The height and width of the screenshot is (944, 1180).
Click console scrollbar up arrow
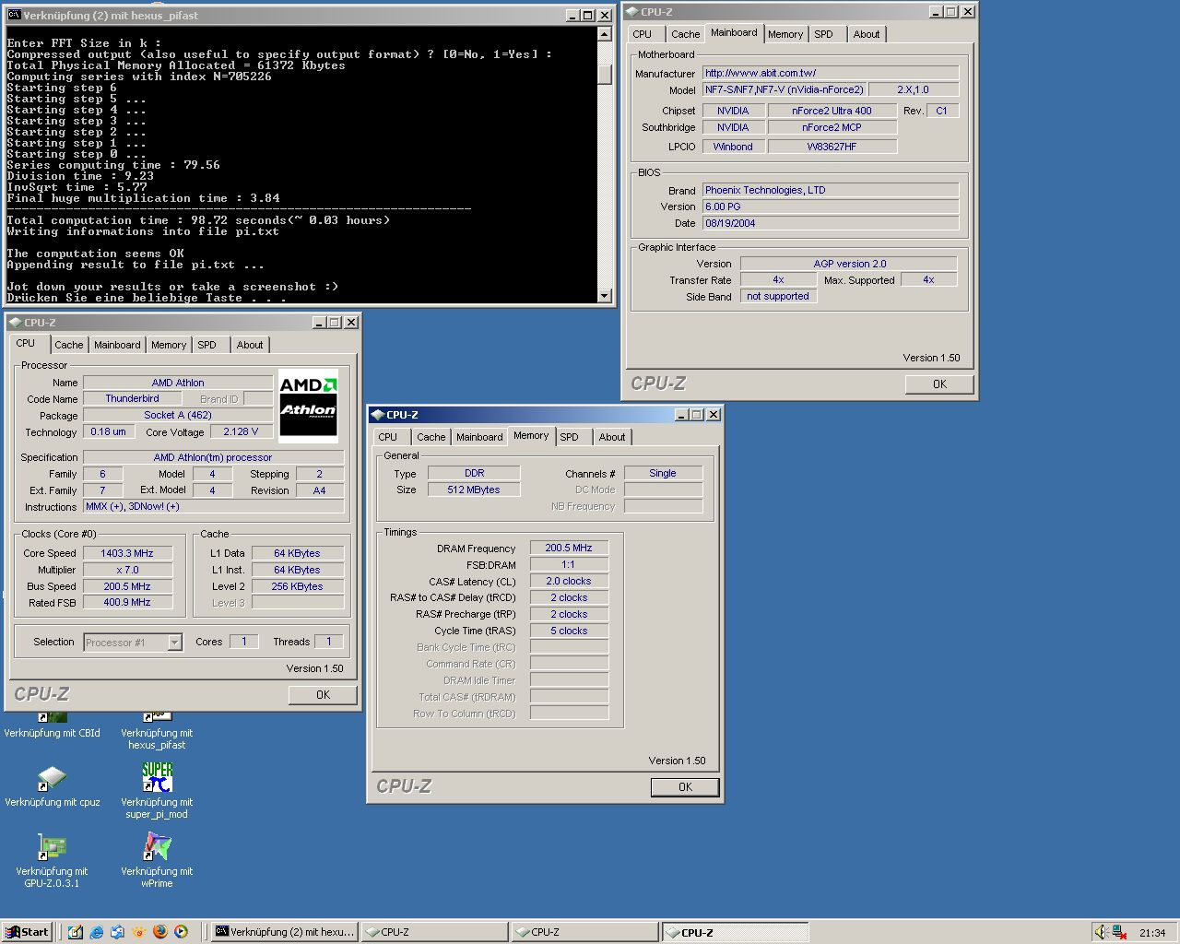(605, 34)
